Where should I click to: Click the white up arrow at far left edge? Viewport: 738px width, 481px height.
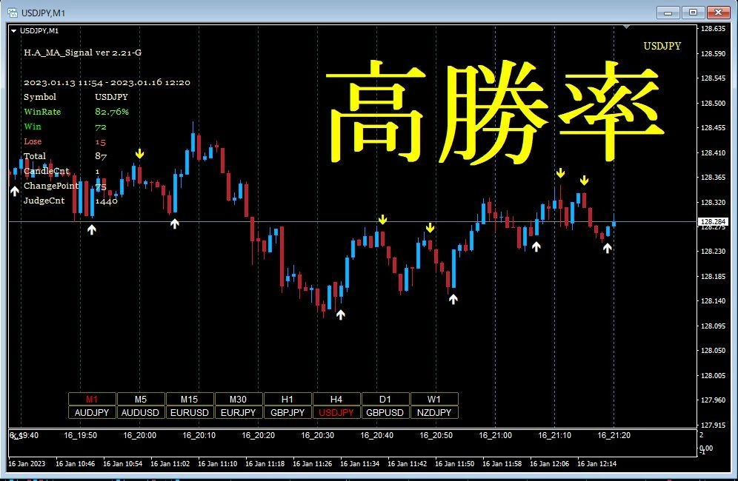tap(14, 191)
